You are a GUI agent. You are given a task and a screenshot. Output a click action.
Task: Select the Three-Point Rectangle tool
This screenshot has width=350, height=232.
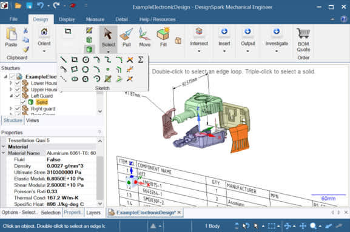(75, 69)
